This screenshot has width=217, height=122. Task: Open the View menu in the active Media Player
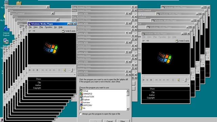tap(35, 27)
